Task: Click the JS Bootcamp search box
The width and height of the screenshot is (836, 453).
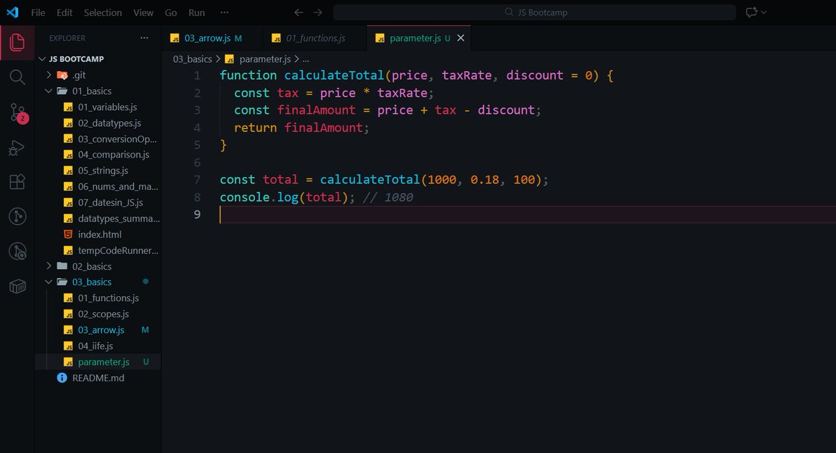Action: [x=534, y=13]
